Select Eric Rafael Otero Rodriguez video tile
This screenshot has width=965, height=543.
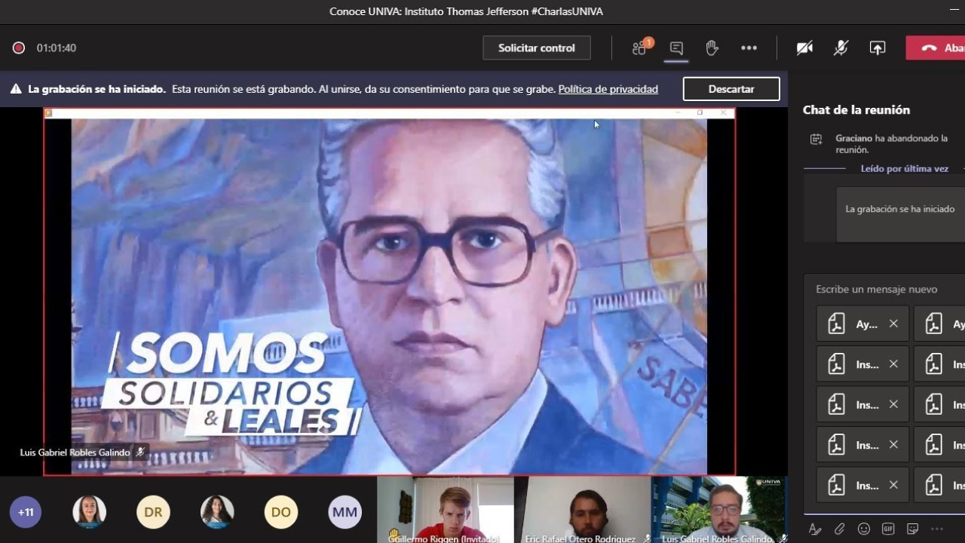(x=583, y=510)
